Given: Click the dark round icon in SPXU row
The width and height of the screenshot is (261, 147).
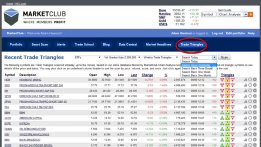Looking at the screenshot, I should click(x=255, y=101).
